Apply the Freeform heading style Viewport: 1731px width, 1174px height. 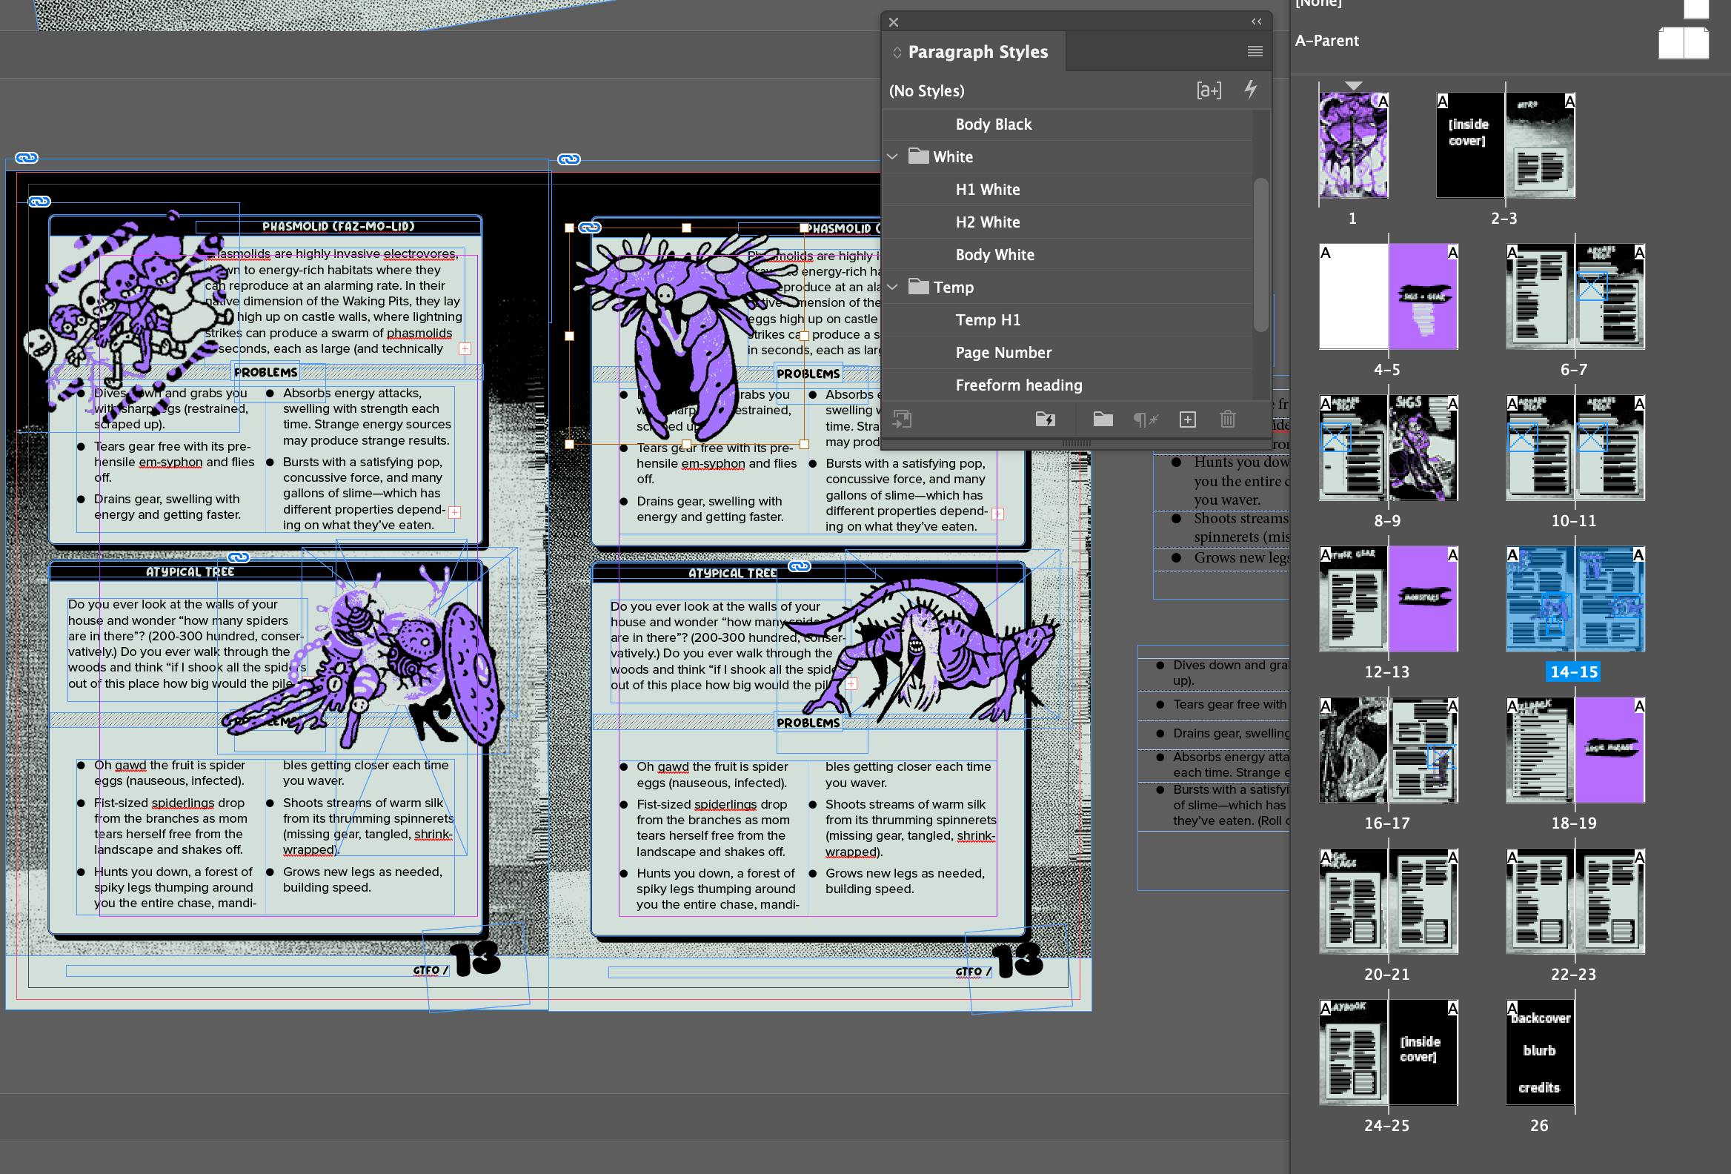point(1018,385)
